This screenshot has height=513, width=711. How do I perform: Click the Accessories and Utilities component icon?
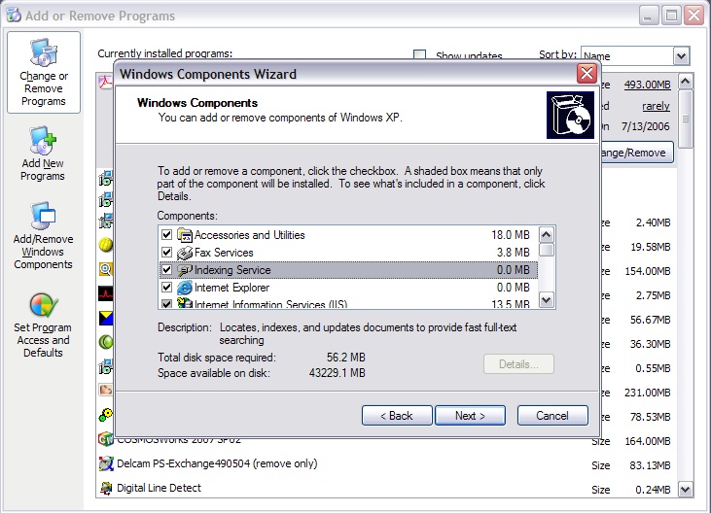pos(185,235)
